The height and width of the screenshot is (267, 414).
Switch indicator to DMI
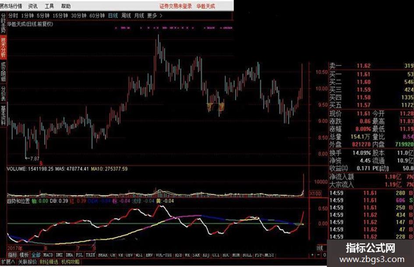pos(60,255)
